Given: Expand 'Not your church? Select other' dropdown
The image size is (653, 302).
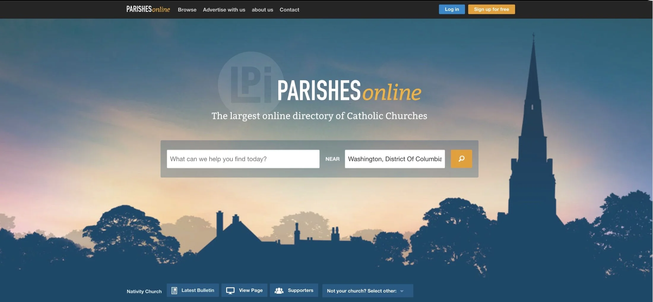Looking at the screenshot, I should 368,291.
